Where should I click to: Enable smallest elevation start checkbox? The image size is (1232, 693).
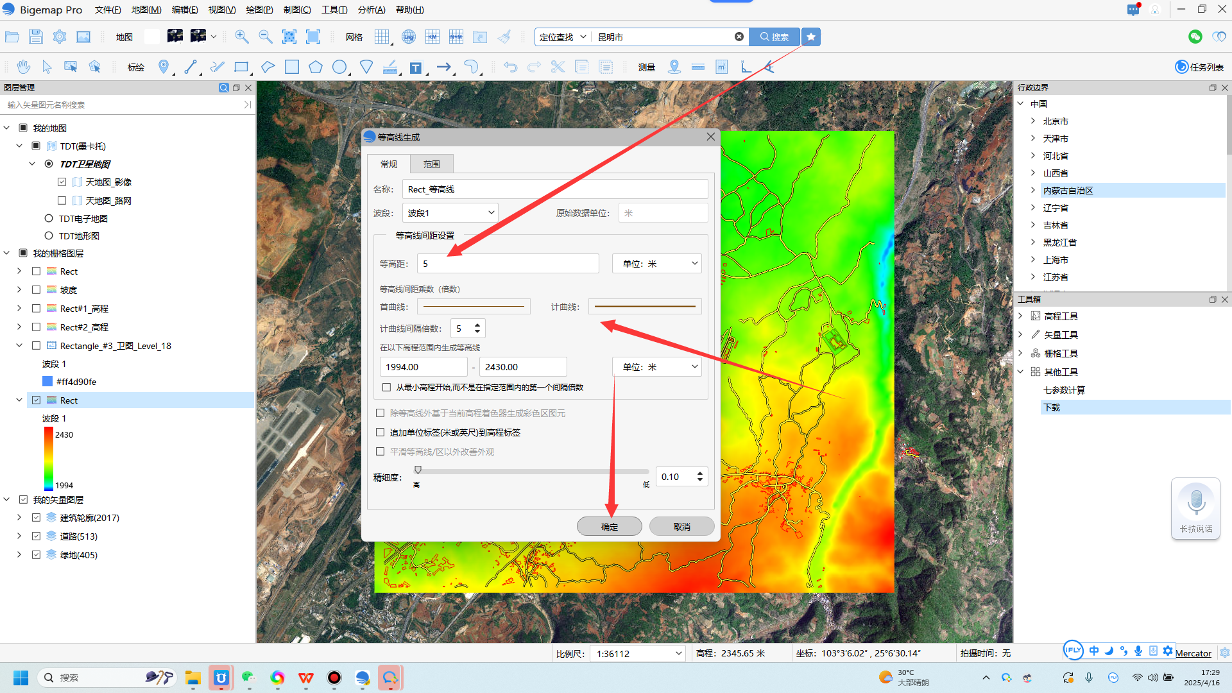click(x=386, y=387)
